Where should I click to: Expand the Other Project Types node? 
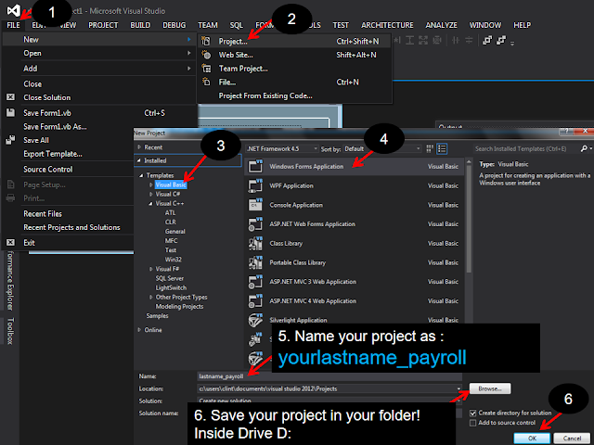pos(150,297)
